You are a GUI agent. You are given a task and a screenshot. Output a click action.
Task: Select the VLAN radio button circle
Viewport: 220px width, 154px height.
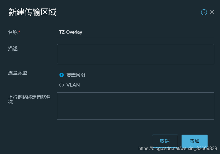point(62,85)
